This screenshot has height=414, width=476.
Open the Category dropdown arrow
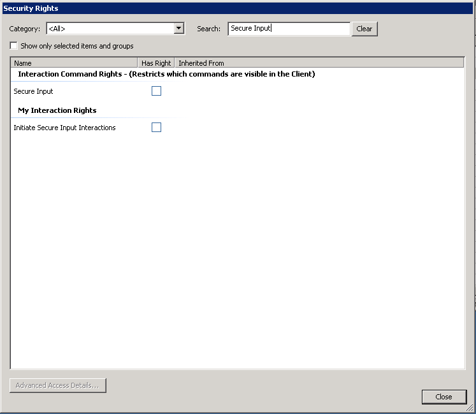pyautogui.click(x=179, y=29)
